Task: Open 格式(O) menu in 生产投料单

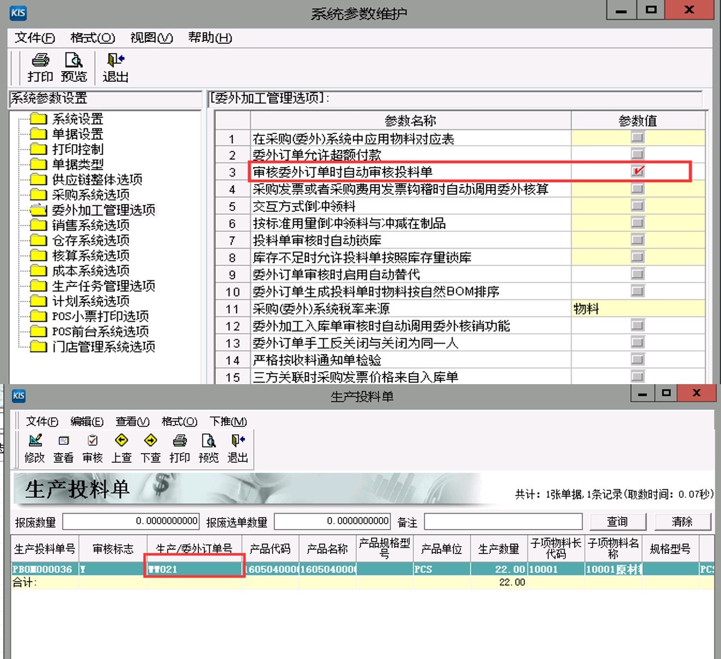Action: 179,421
